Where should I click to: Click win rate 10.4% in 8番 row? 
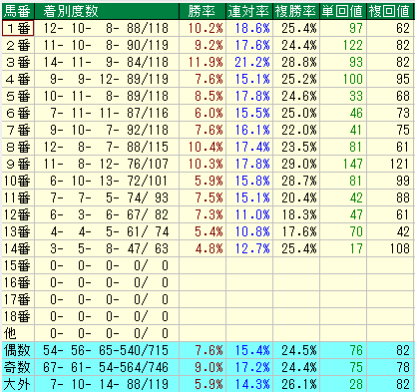[206, 147]
